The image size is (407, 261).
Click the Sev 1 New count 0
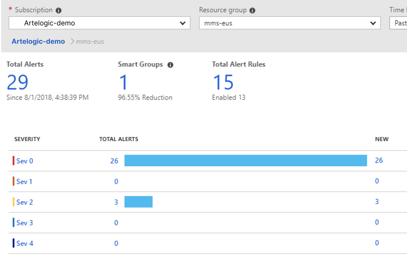[377, 181]
